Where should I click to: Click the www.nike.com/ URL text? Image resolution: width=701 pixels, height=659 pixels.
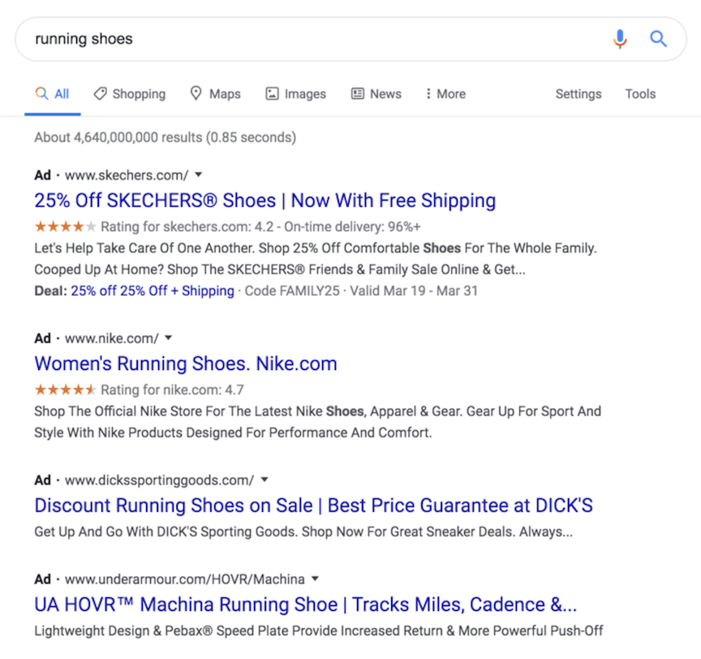click(x=112, y=338)
